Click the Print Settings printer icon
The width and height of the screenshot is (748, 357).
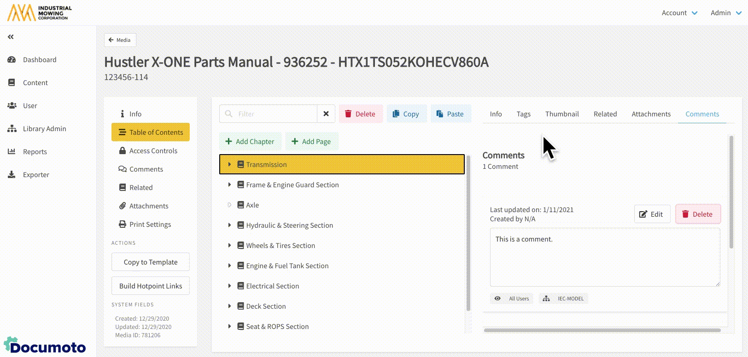point(123,225)
